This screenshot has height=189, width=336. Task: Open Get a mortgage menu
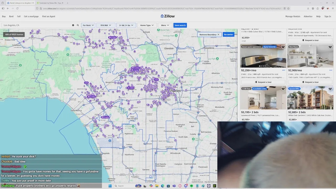(31, 16)
